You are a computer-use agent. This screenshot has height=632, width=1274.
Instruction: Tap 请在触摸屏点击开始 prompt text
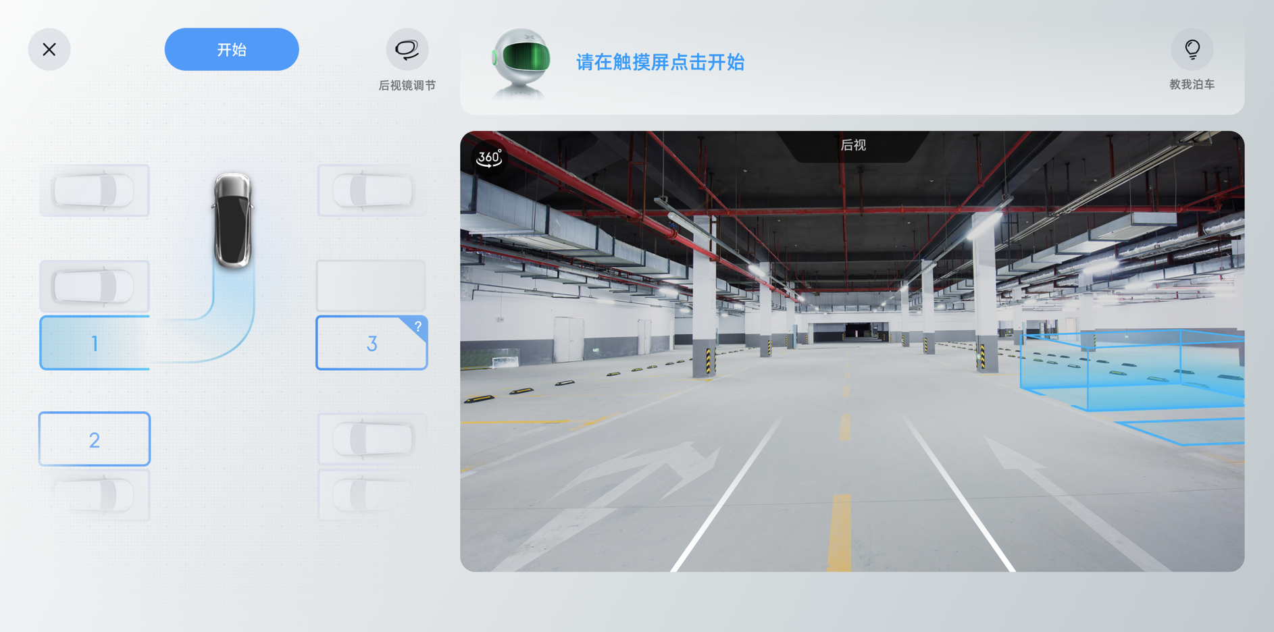660,62
